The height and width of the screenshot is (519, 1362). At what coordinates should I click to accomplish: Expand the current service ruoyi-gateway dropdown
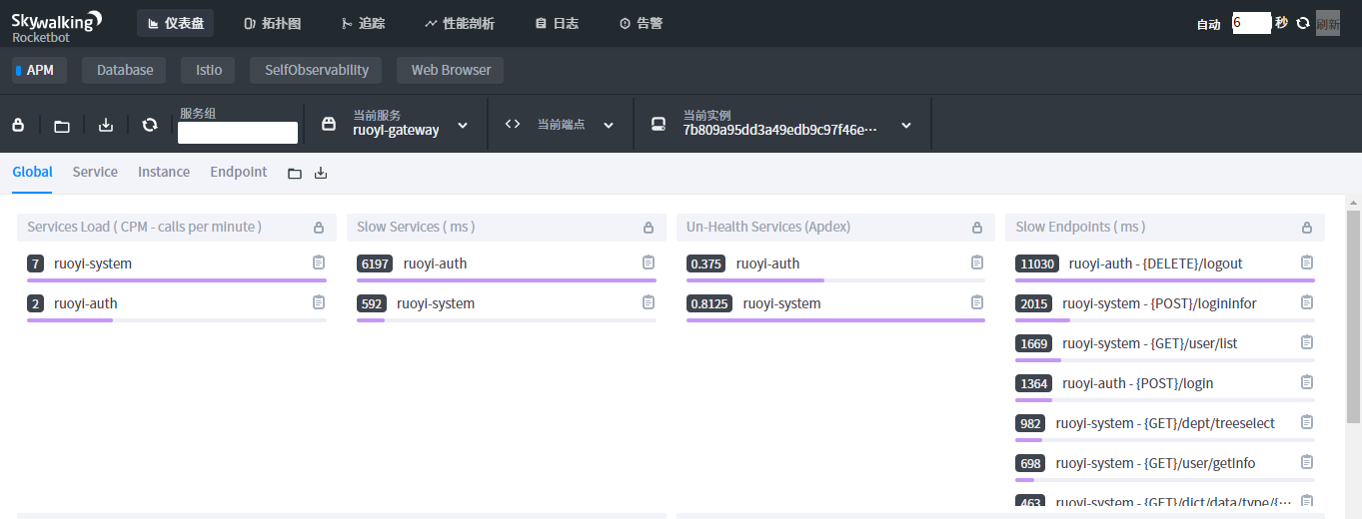click(462, 125)
